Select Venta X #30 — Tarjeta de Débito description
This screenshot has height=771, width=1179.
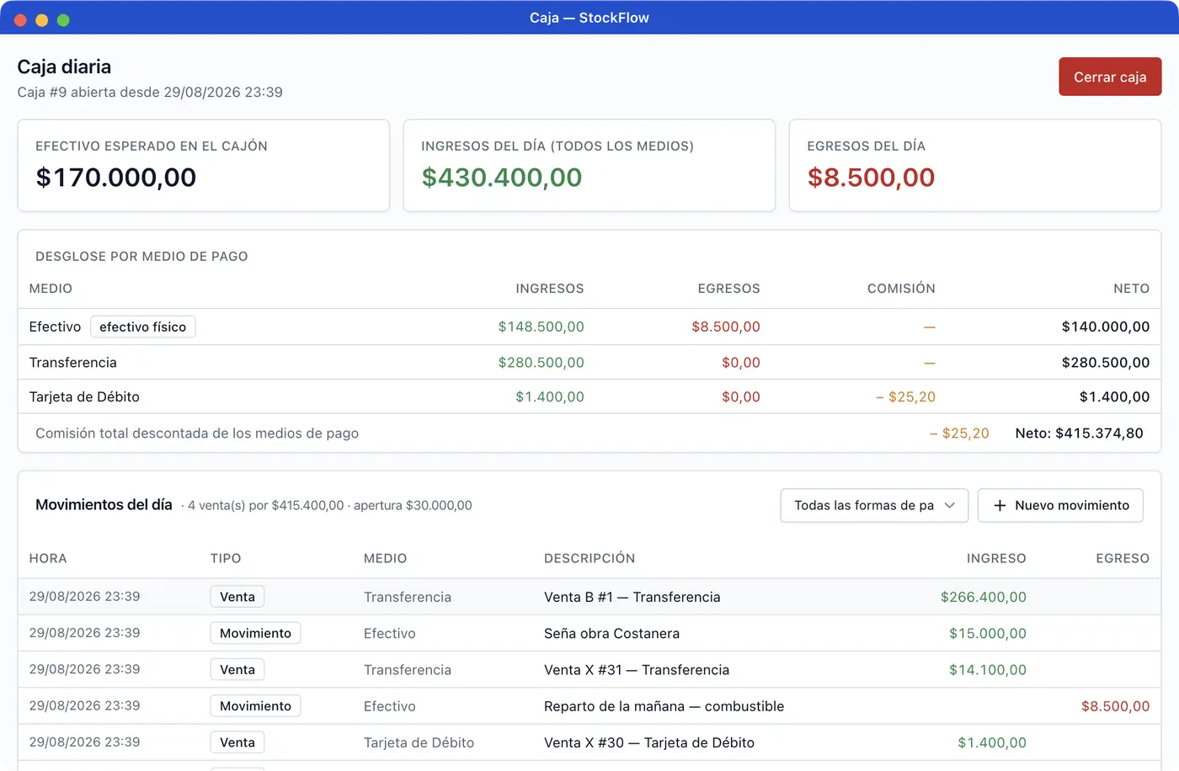tap(649, 742)
